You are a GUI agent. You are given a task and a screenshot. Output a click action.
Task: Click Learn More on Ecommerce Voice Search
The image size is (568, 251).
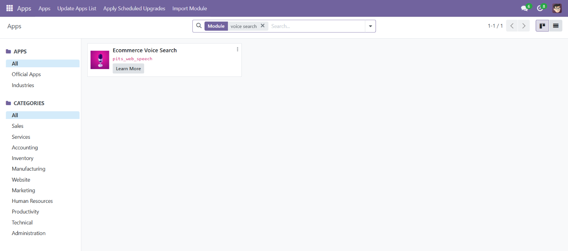(x=128, y=69)
